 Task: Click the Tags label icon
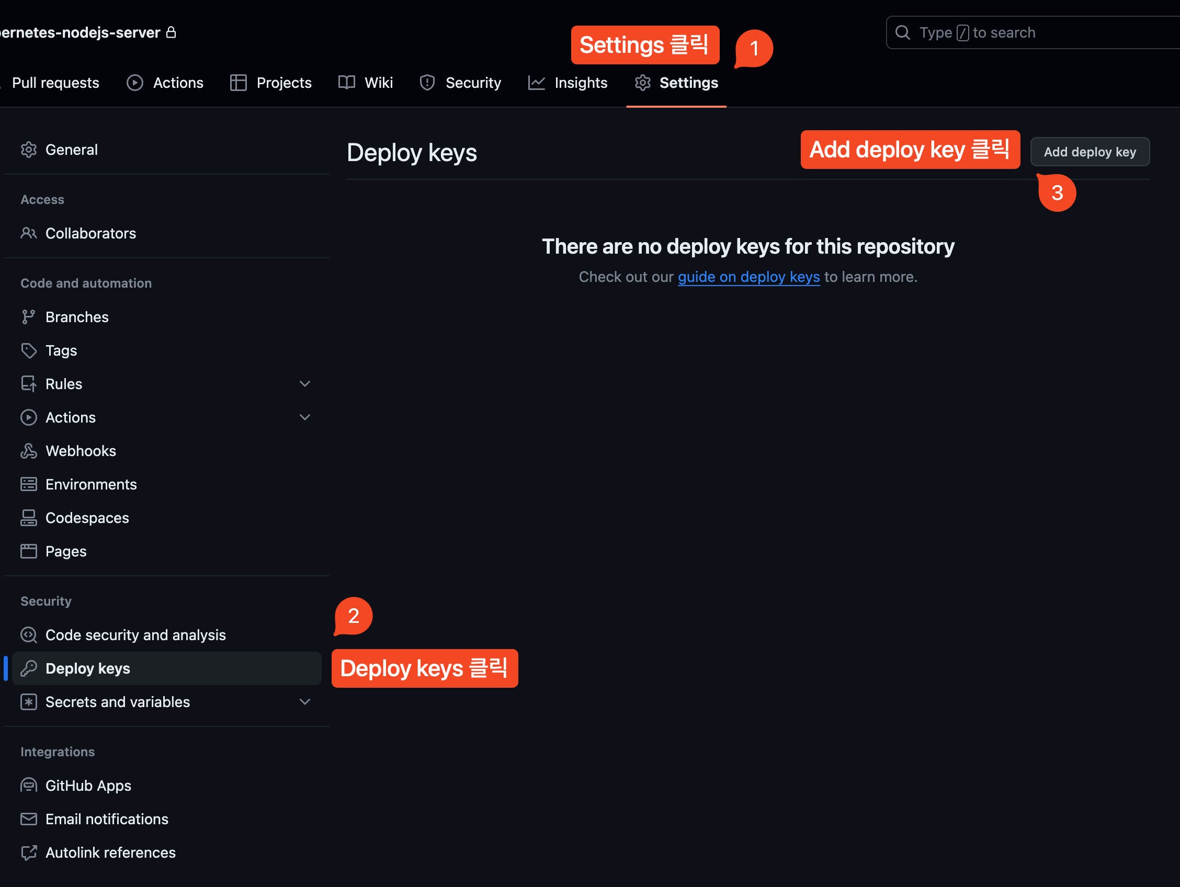coord(29,350)
